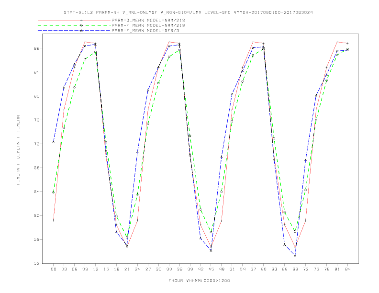Click the red solid legend line sample
Screen dimensions: 379x293
pyautogui.click(x=74, y=20)
